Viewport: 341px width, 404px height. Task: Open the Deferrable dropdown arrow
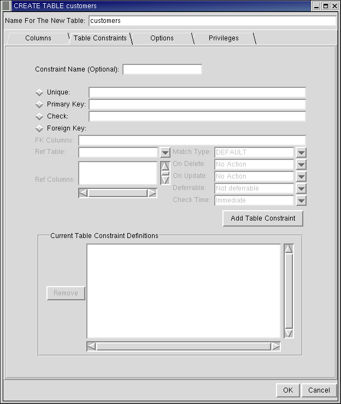pyautogui.click(x=301, y=188)
